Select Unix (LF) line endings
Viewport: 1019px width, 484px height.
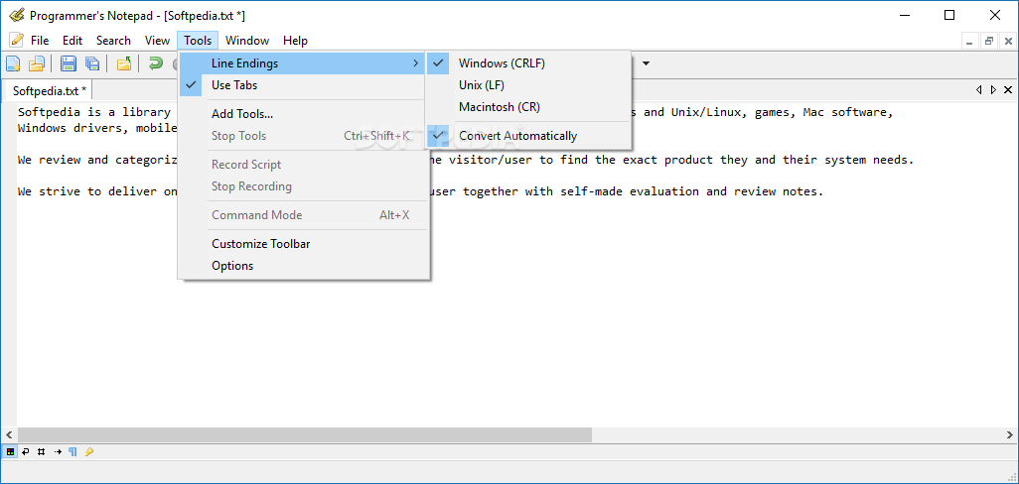pos(529,85)
